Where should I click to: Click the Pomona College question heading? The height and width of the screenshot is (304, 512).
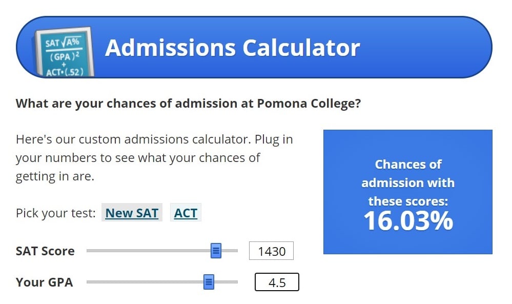(x=189, y=103)
